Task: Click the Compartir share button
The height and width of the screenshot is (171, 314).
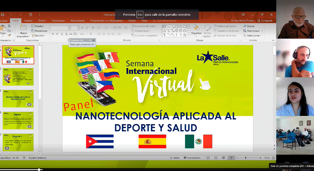Action: coord(265,21)
